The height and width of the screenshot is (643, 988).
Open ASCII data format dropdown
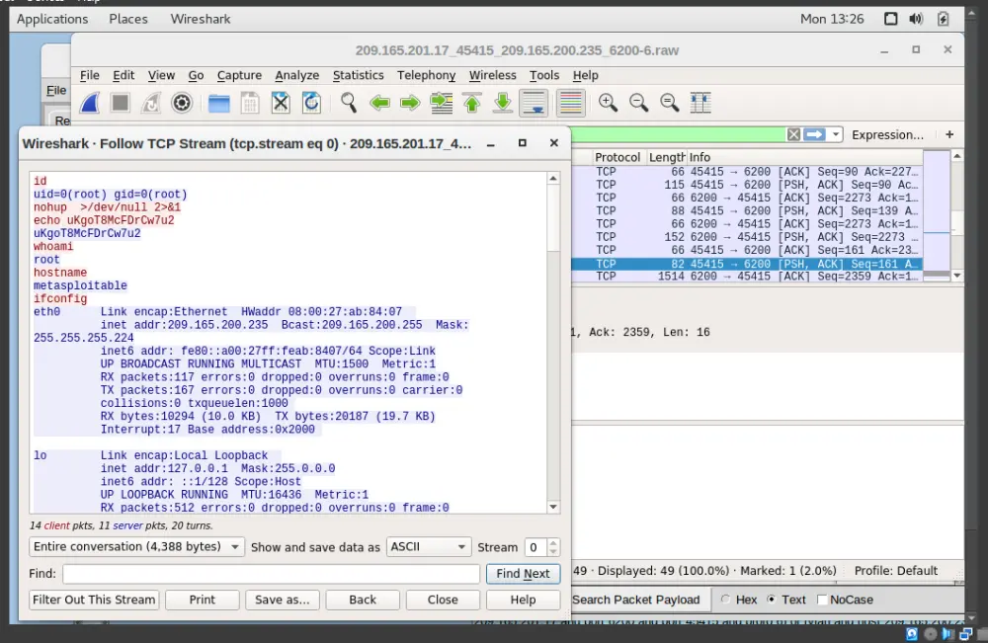tap(429, 546)
